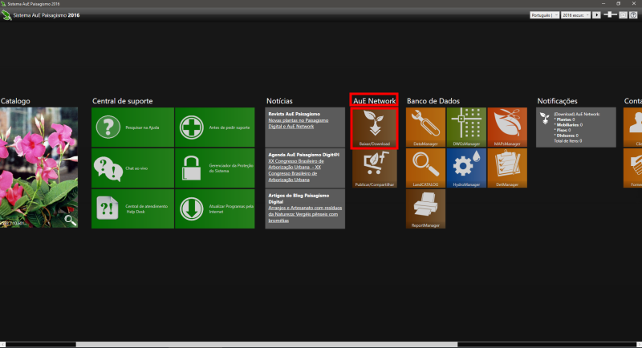This screenshot has width=642, height=348.
Task: Click the Catalogo flower thumbnail
Action: click(x=39, y=168)
